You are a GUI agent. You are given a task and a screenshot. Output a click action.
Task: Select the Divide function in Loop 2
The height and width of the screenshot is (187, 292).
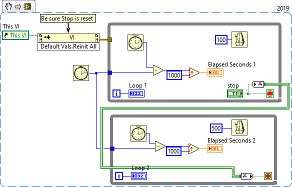click(x=193, y=148)
